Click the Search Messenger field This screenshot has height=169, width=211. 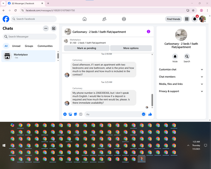[30, 37]
